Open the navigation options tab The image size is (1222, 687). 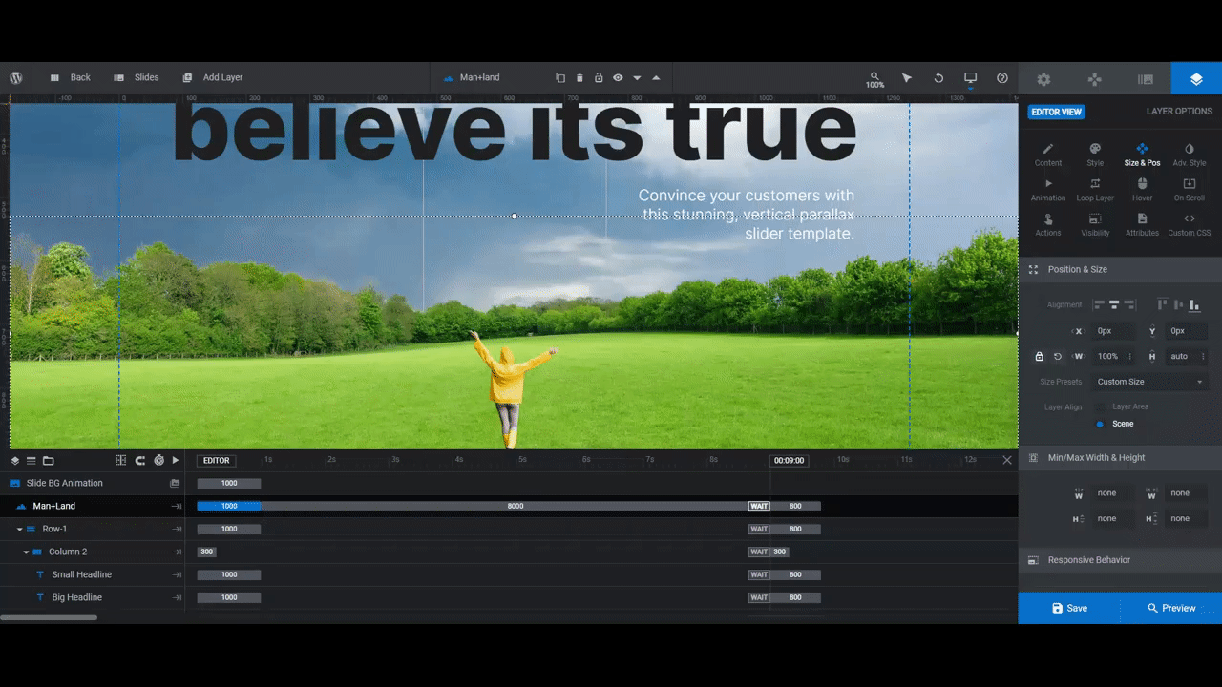tap(1095, 79)
